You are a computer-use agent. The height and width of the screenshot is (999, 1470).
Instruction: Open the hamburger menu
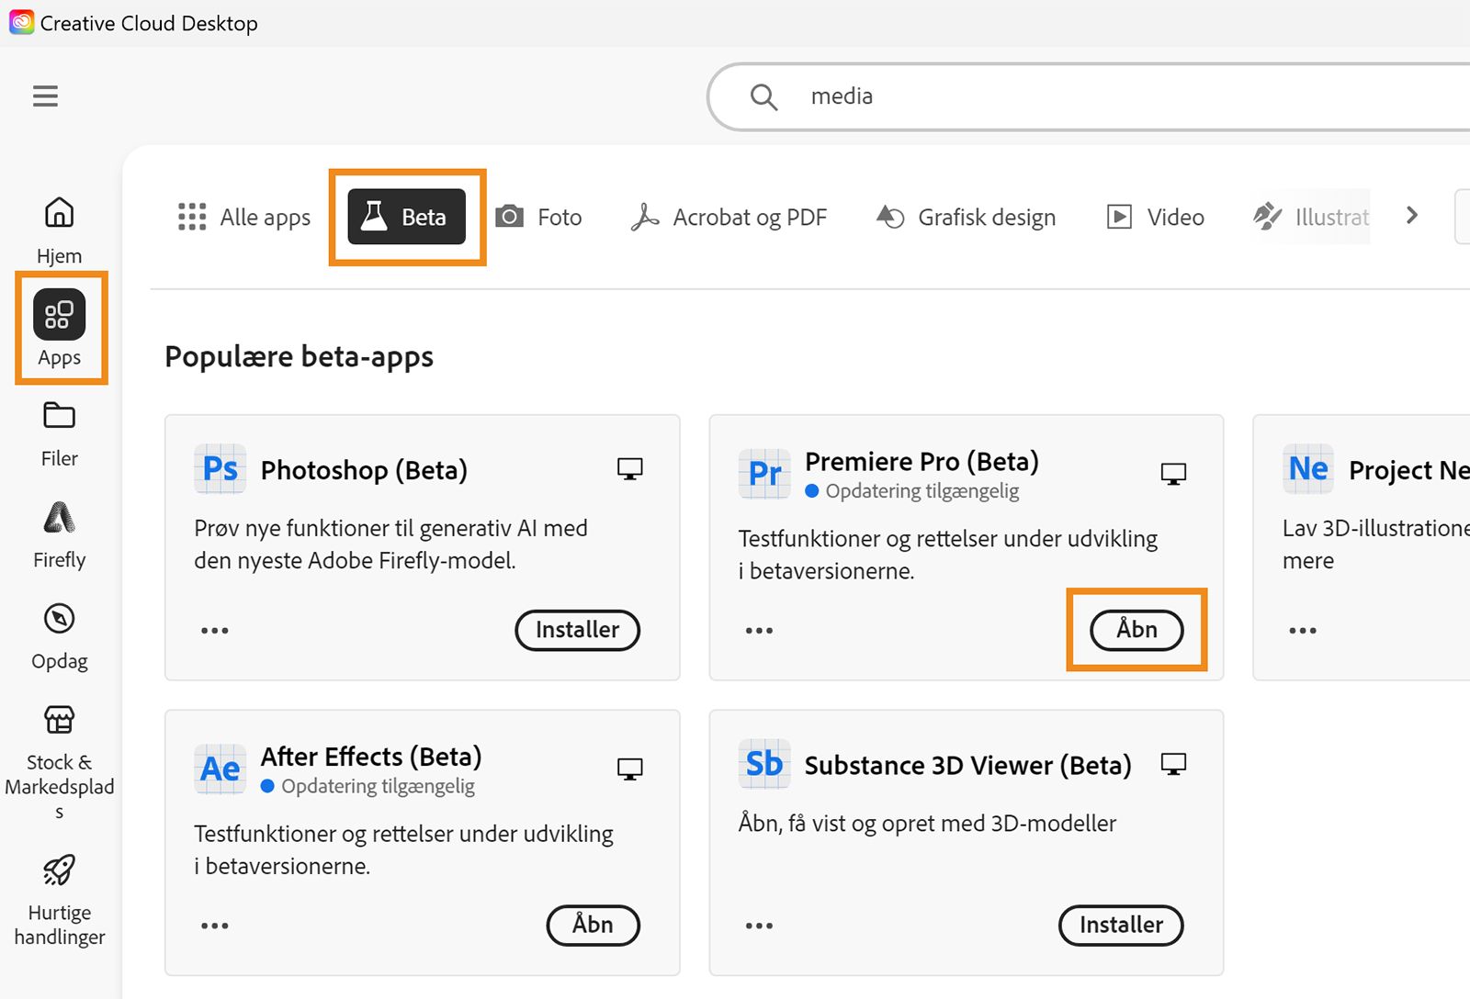click(45, 96)
